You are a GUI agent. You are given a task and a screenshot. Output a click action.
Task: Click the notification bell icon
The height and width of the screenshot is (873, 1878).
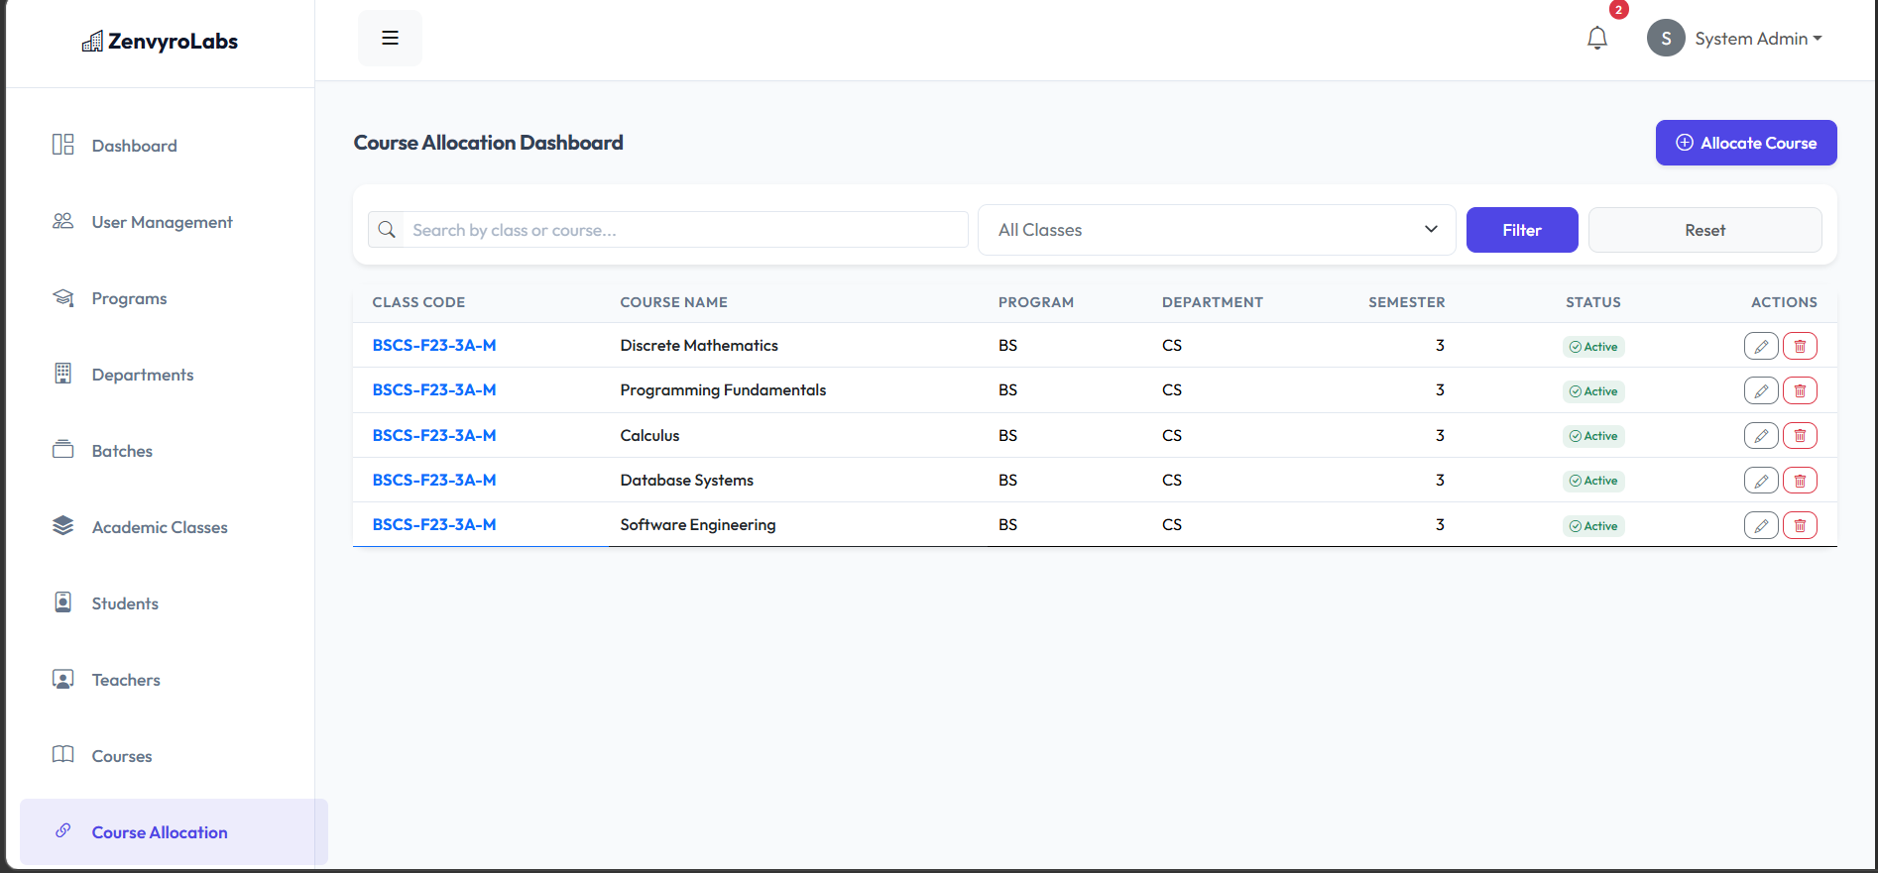[x=1596, y=39]
